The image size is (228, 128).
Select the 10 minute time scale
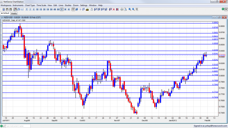[x=37, y=9]
